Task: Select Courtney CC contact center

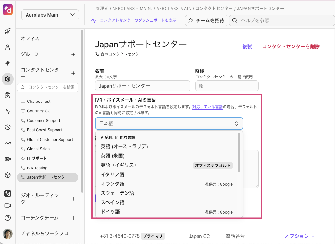Action: [x=39, y=111]
